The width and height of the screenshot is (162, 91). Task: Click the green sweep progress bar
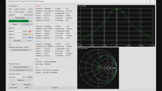(19, 21)
